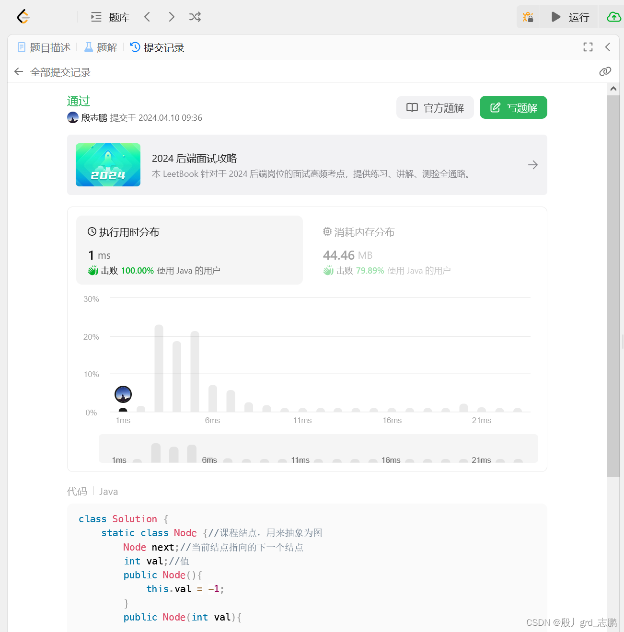
Task: Click the '21ms' axis label on main chart
Action: 482,420
